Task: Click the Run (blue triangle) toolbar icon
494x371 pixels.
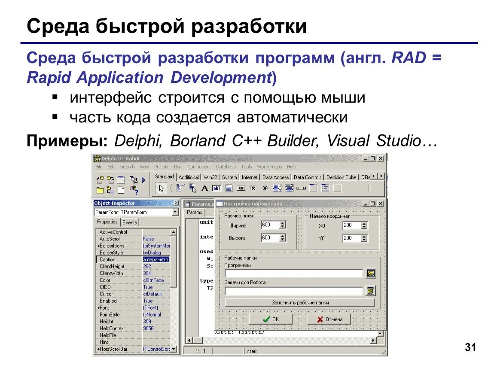Action: click(143, 180)
